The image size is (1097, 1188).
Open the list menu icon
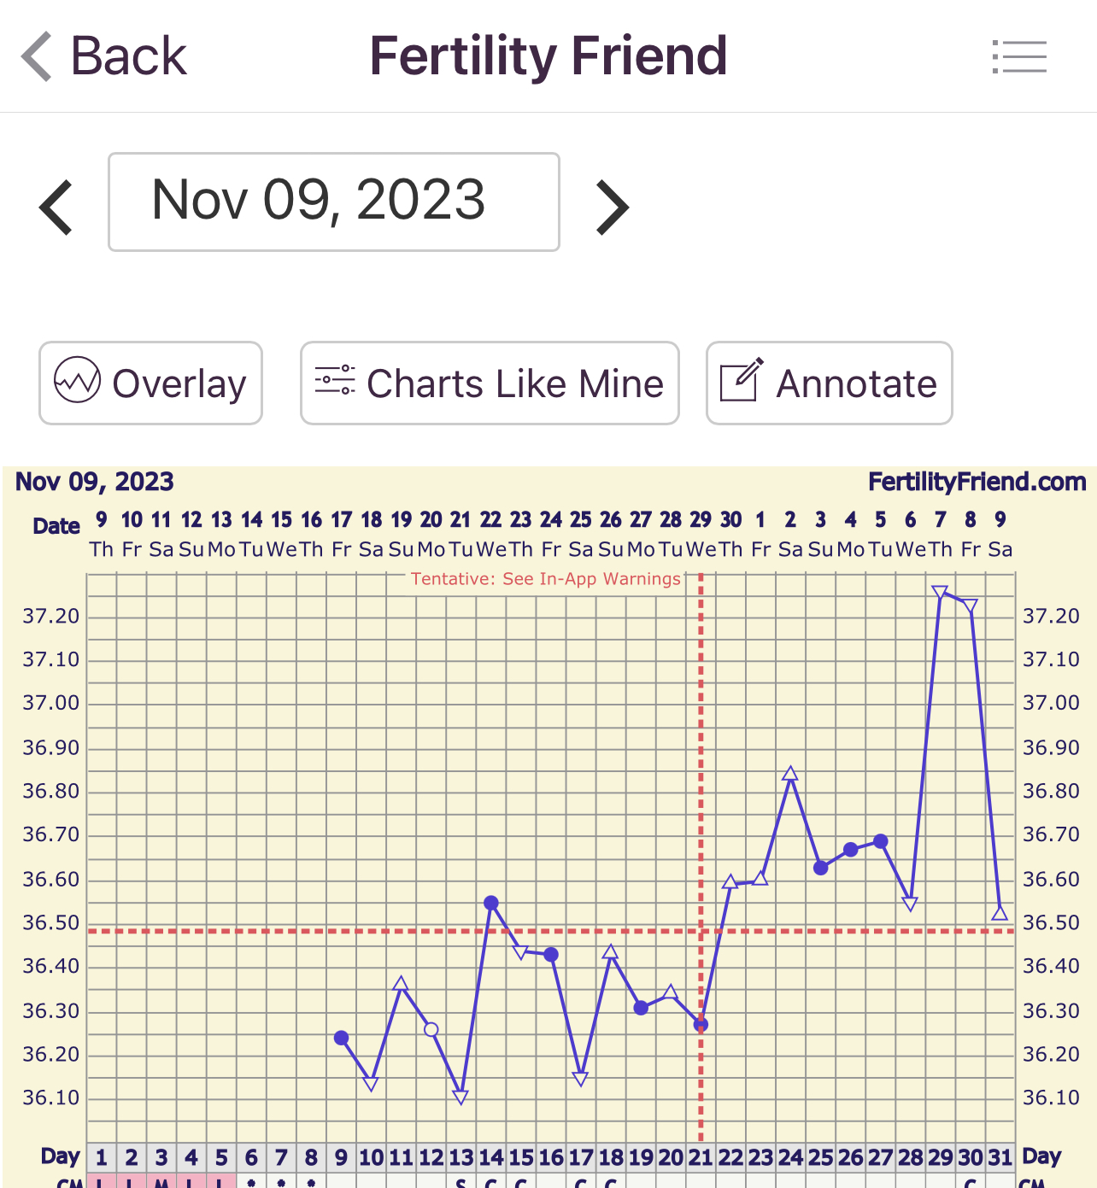tap(1019, 57)
